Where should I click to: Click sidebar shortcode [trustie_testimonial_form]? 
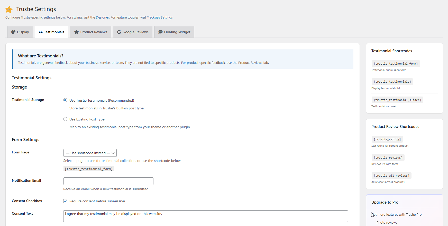coord(396,64)
